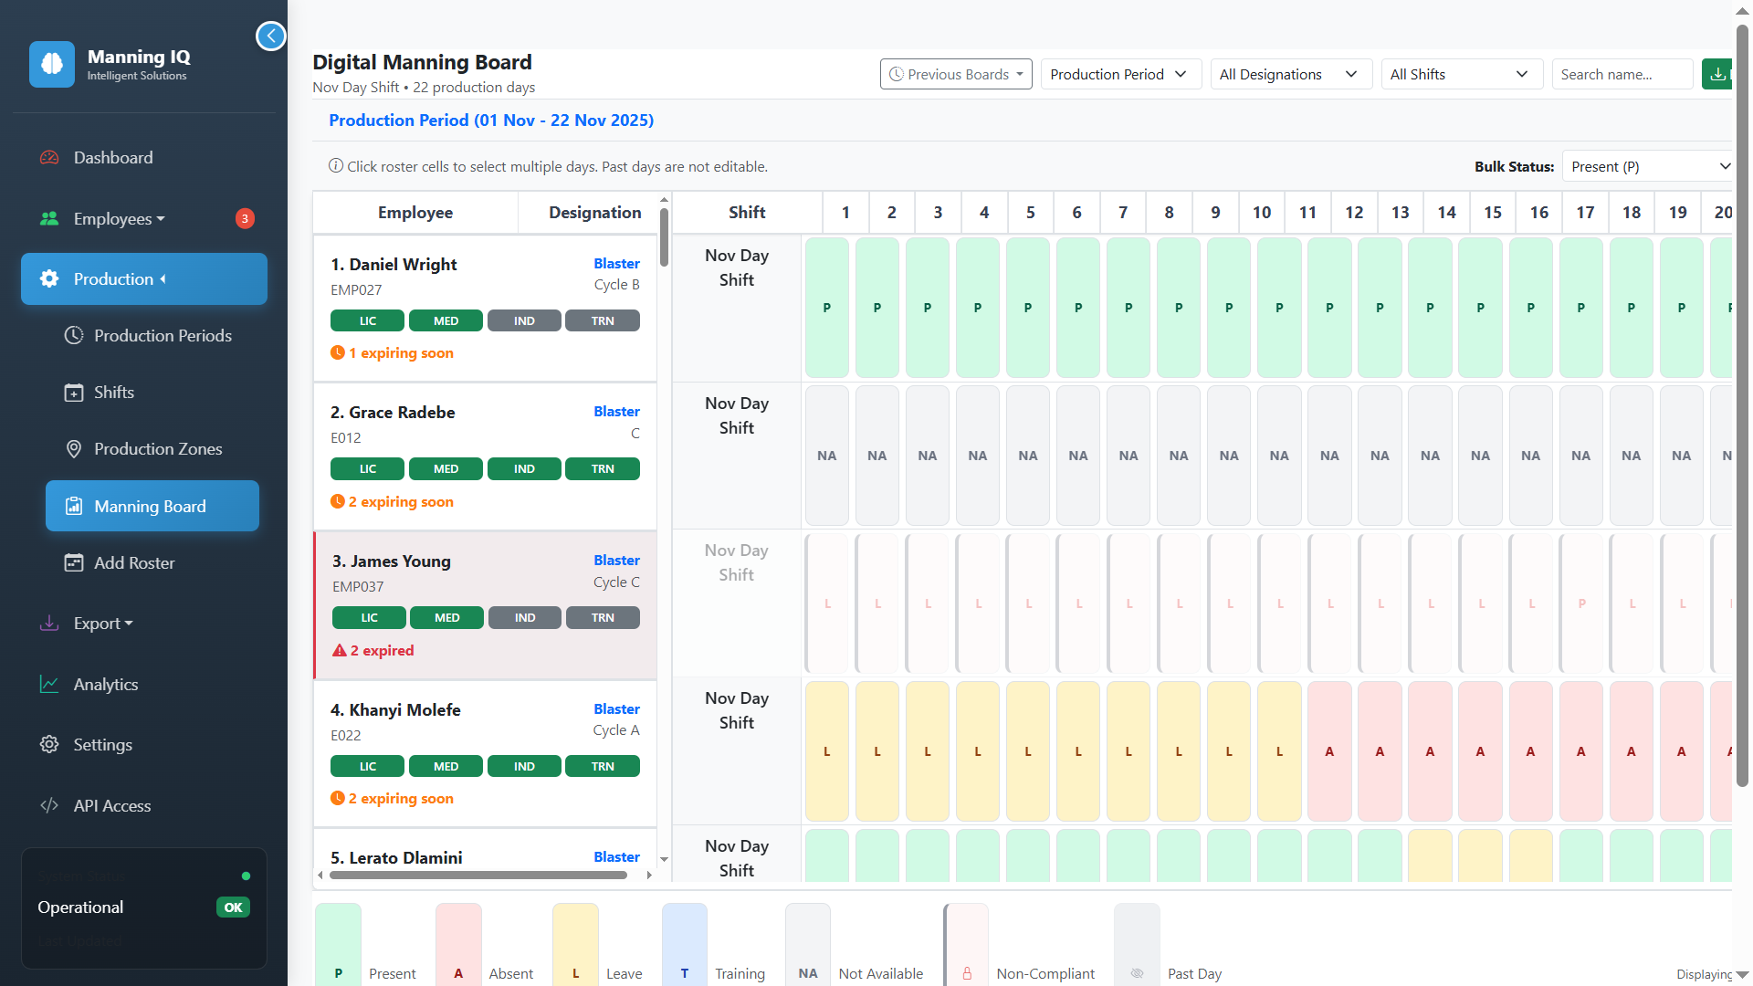This screenshot has height=986, width=1753.
Task: Open Production Periods via the clock icon
Action: 74,335
